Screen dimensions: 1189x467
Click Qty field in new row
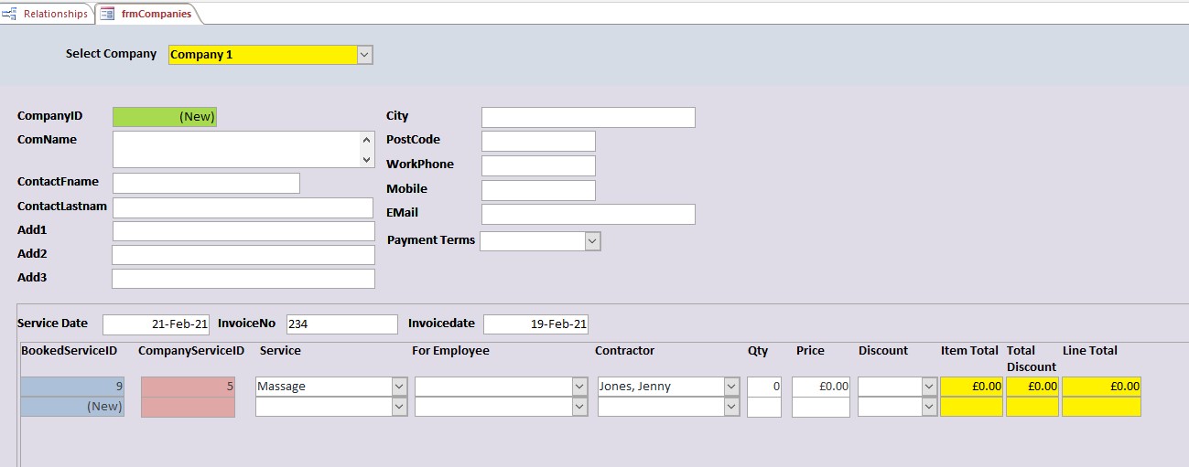coord(764,407)
